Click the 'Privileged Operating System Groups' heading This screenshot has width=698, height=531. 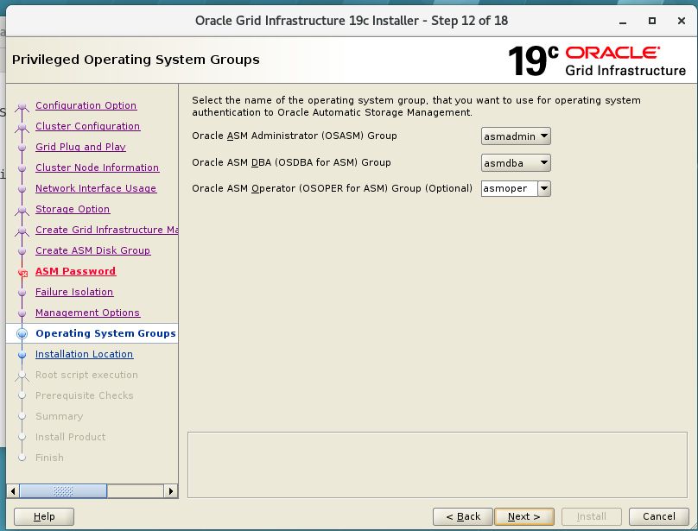coord(136,60)
